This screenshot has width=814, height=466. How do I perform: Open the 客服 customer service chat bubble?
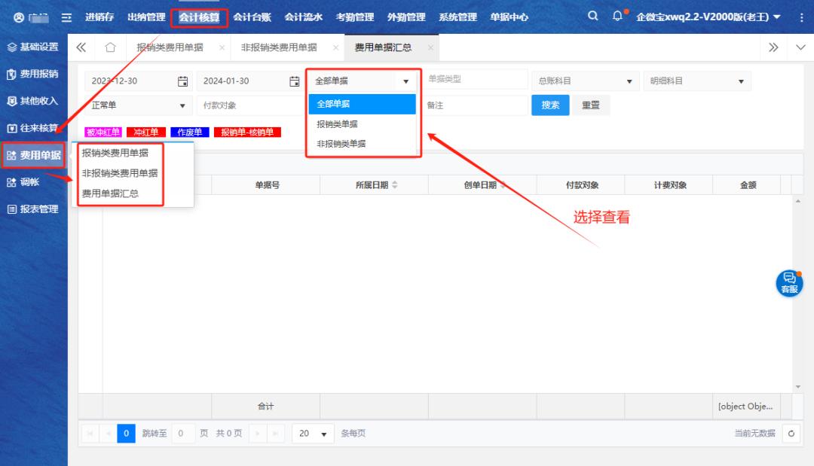pyautogui.click(x=789, y=282)
